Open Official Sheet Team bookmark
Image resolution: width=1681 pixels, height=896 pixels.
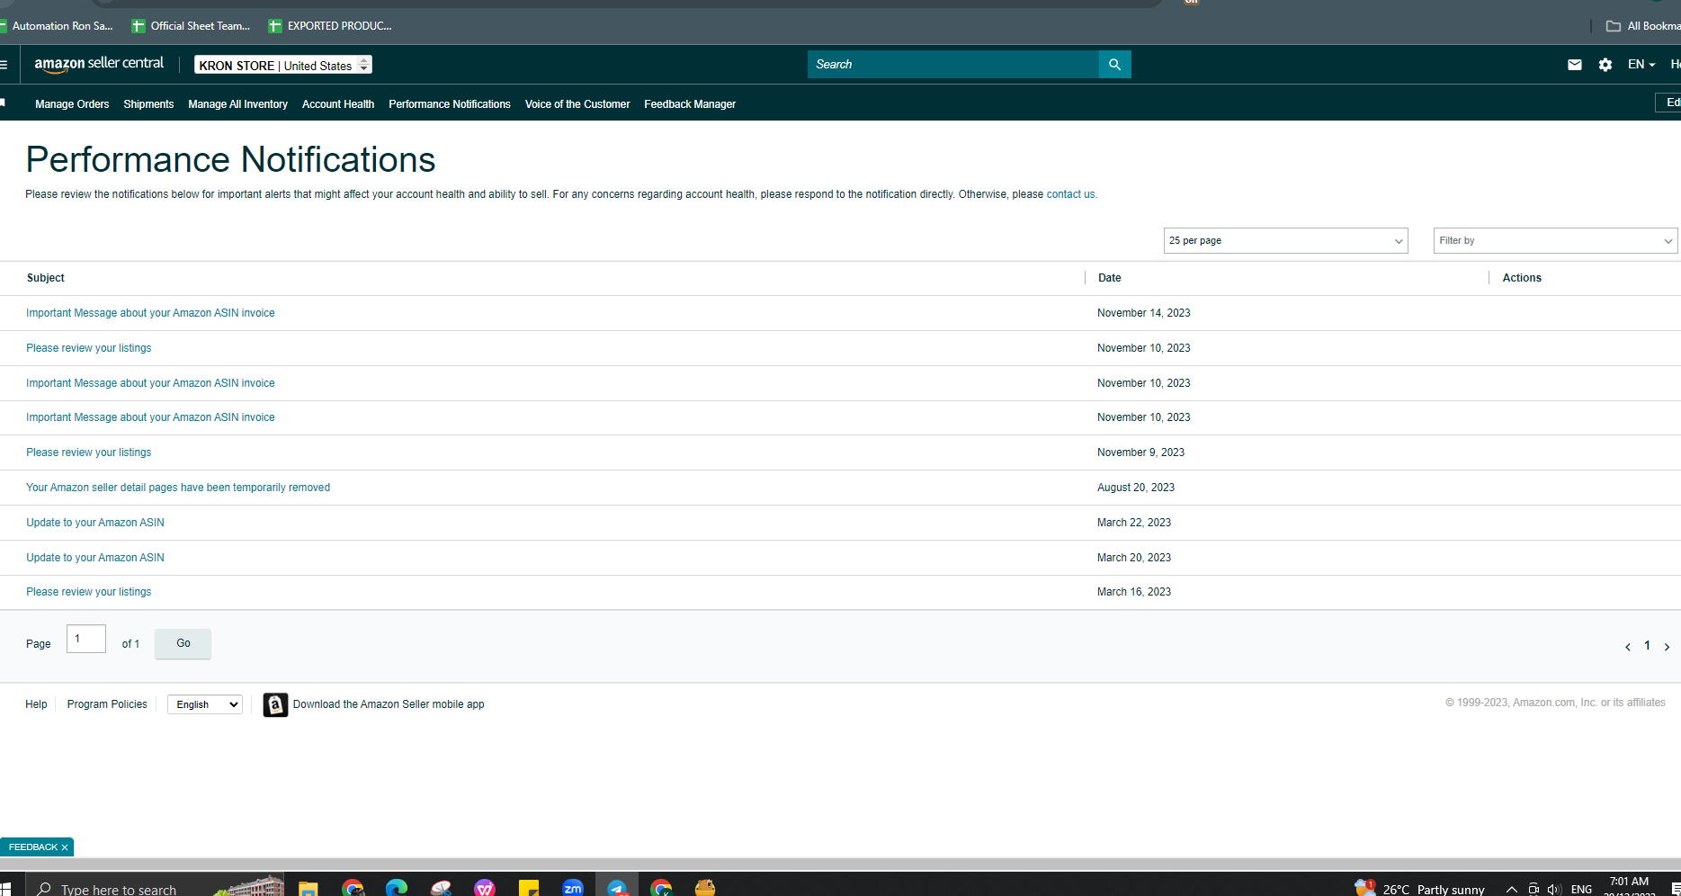click(x=191, y=26)
